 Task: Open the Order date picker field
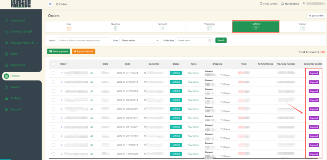click(194, 41)
